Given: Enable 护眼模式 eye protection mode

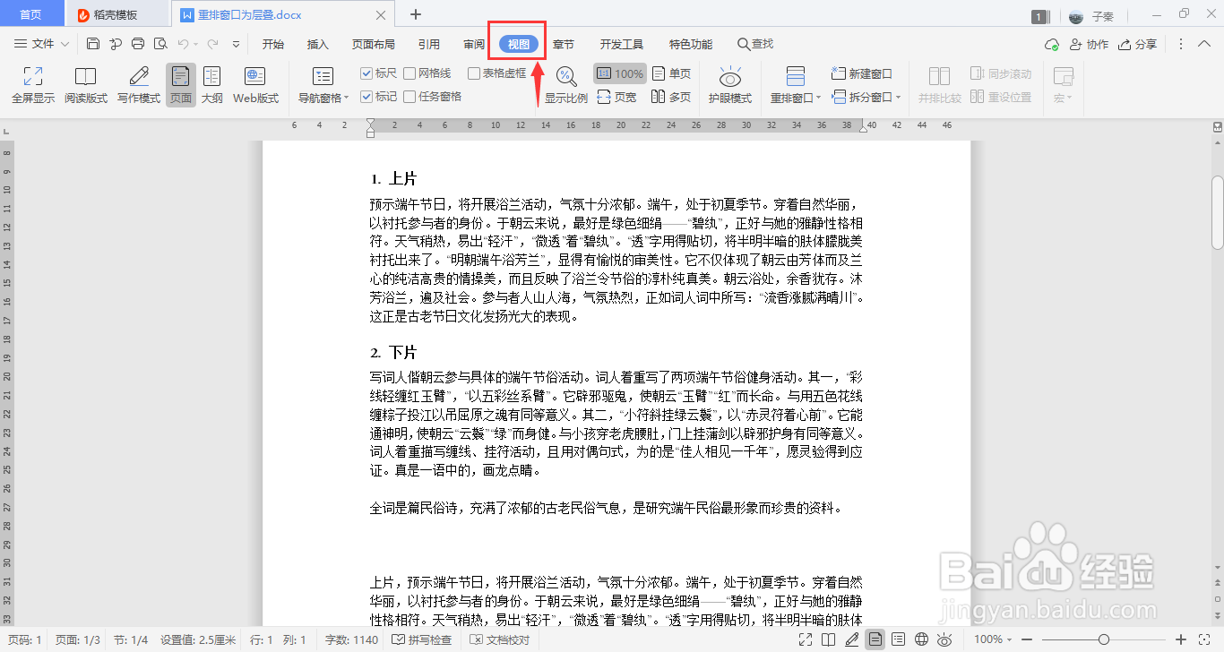Looking at the screenshot, I should coord(729,84).
